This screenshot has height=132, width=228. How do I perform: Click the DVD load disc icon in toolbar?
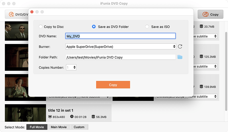coord(11,14)
